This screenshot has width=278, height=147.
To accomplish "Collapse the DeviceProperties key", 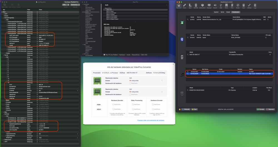I will pyautogui.click(x=4, y=18).
